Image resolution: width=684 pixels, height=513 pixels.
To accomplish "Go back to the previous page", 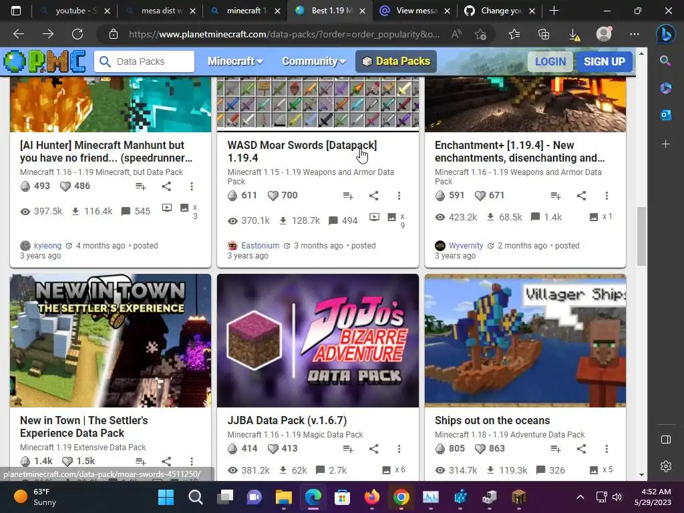I will 18,34.
